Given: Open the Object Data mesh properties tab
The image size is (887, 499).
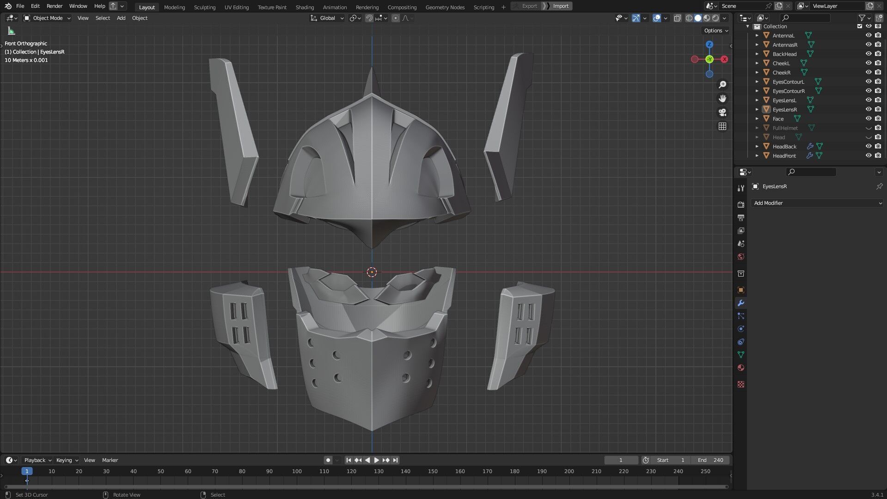Looking at the screenshot, I should click(x=741, y=355).
